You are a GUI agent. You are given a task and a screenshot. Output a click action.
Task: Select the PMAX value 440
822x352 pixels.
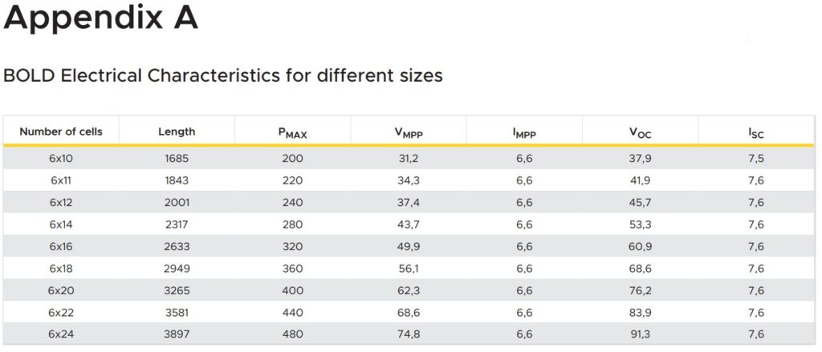[x=292, y=312]
